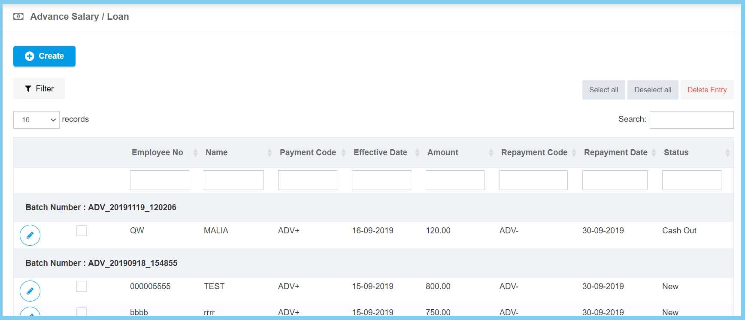Sort by Payment Code column arrows
This screenshot has height=320, width=745.
coord(343,153)
